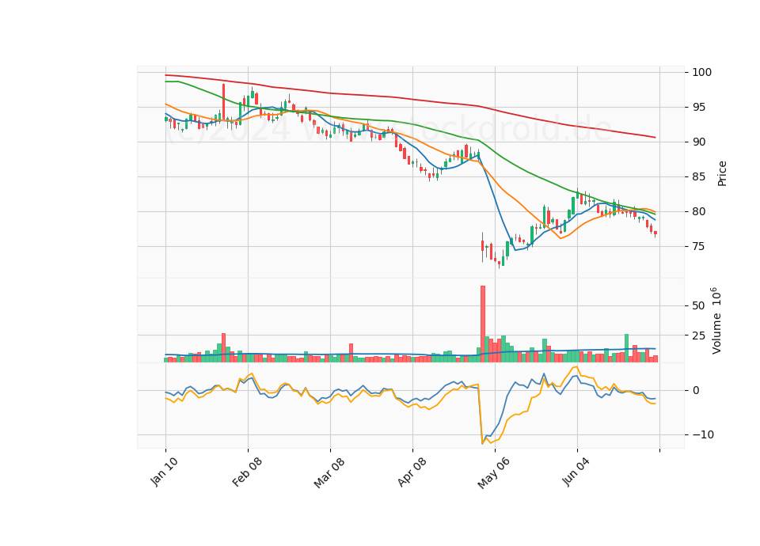Screen dimensions: 760x546
Task: Click the tallest red volume bar
Action: pyautogui.click(x=483, y=324)
